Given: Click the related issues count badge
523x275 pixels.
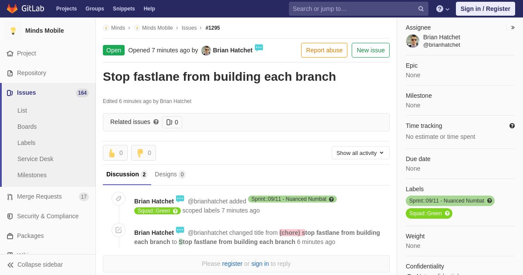Looking at the screenshot, I should (x=172, y=122).
